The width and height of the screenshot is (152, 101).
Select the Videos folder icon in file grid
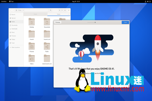click(32, 58)
